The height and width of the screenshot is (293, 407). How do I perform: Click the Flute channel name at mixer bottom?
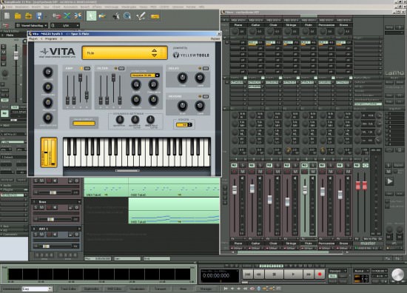tap(309, 243)
